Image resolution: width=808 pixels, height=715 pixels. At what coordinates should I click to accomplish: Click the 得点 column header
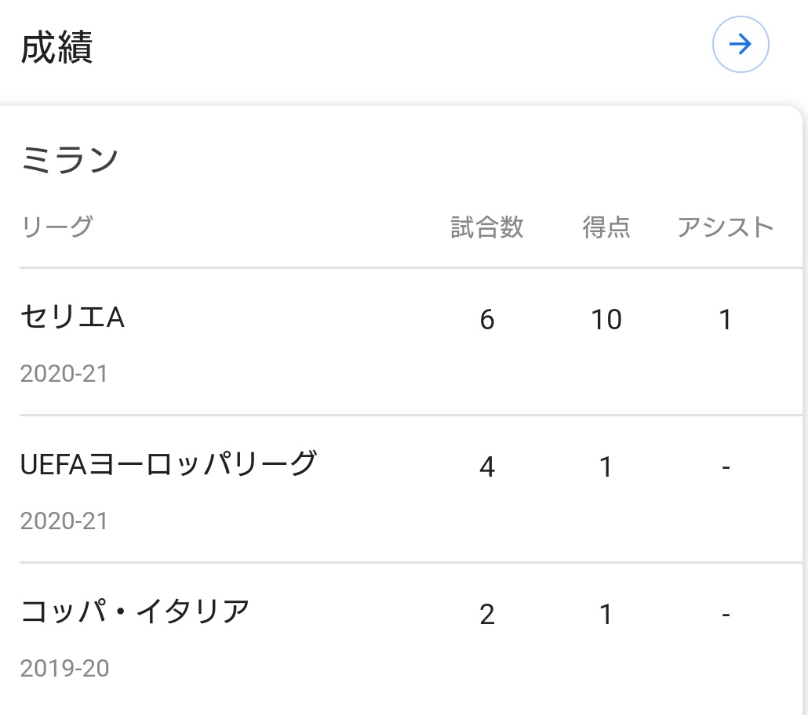pos(606,227)
